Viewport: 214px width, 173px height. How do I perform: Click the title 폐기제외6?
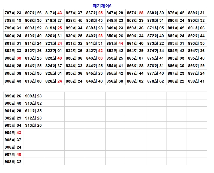coord(102,6)
